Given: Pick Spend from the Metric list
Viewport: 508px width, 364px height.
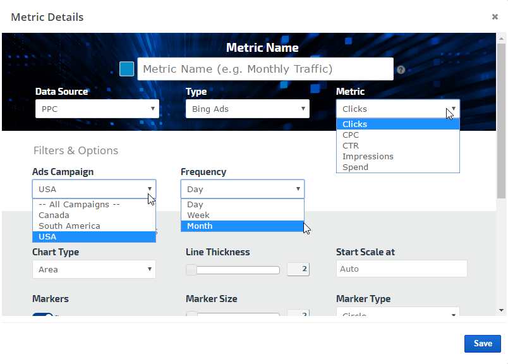Looking at the screenshot, I should pos(355,167).
